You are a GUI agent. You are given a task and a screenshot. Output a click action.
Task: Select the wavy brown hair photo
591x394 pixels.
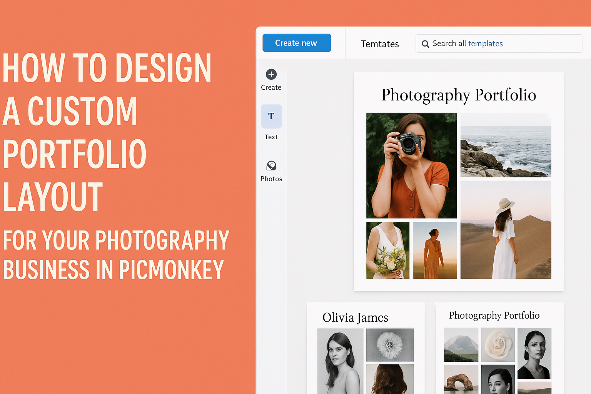click(x=390, y=379)
